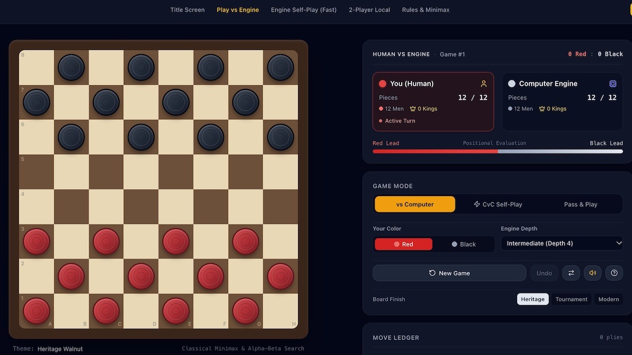Viewport: 632px width, 355px height.
Task: Click black piece on B6
Action: pyautogui.click(x=71, y=137)
